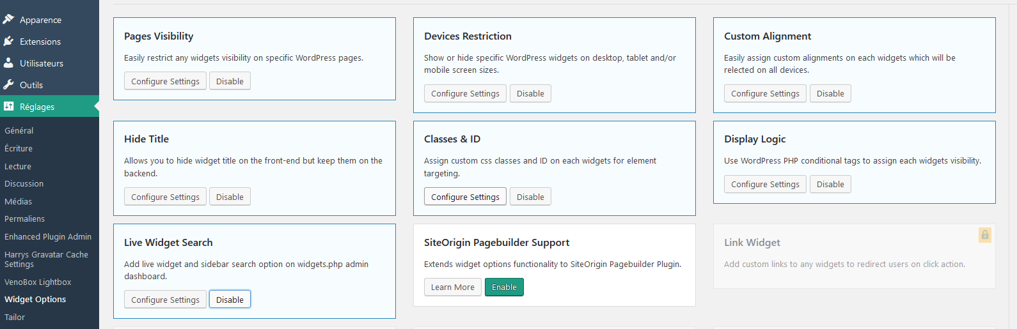Screen dimensions: 1017x329
Task: Open the Réglages menu
Action: coord(49,107)
